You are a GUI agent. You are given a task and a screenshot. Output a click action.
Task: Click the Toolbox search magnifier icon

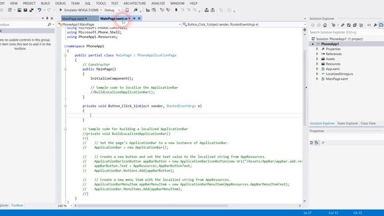49,25
